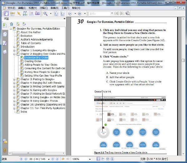The image size is (187, 163).
Task: Go to first page button
Action: coord(21,159)
